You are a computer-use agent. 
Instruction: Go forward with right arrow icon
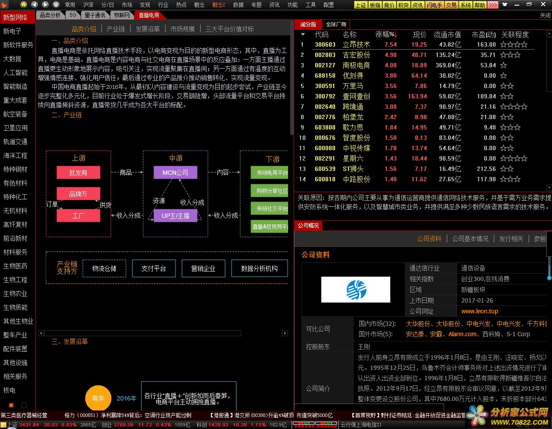pyautogui.click(x=45, y=5)
